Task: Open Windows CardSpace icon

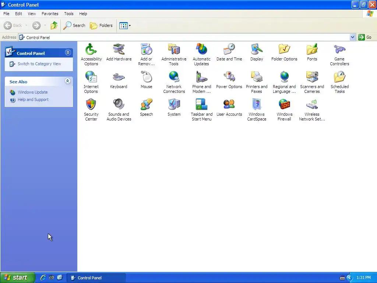Action: pyautogui.click(x=257, y=105)
